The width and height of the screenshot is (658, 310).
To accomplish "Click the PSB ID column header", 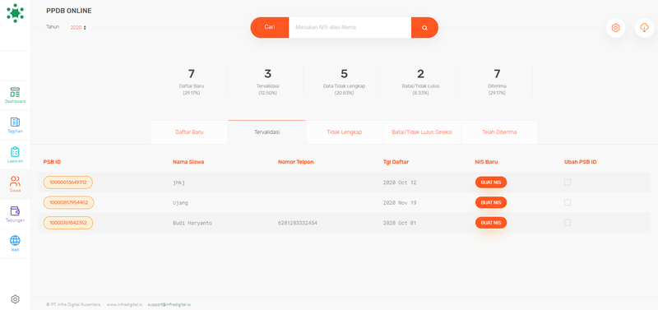I will pos(53,162).
